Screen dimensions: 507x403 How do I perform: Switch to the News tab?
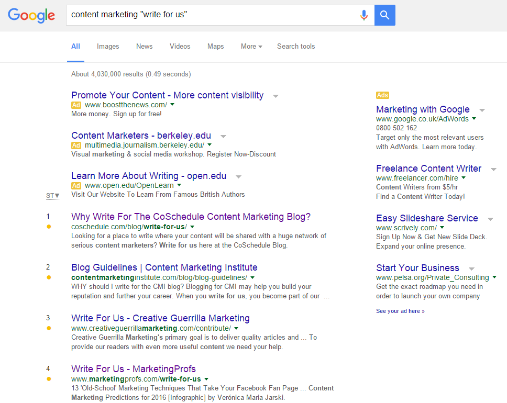144,47
